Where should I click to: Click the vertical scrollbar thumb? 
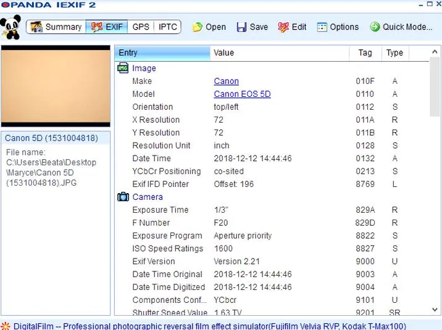(435, 86)
